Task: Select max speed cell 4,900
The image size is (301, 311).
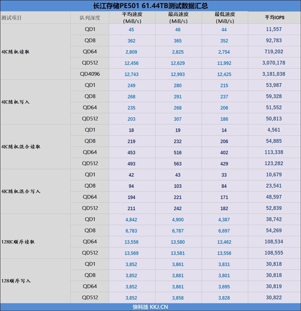Action: [x=178, y=219]
